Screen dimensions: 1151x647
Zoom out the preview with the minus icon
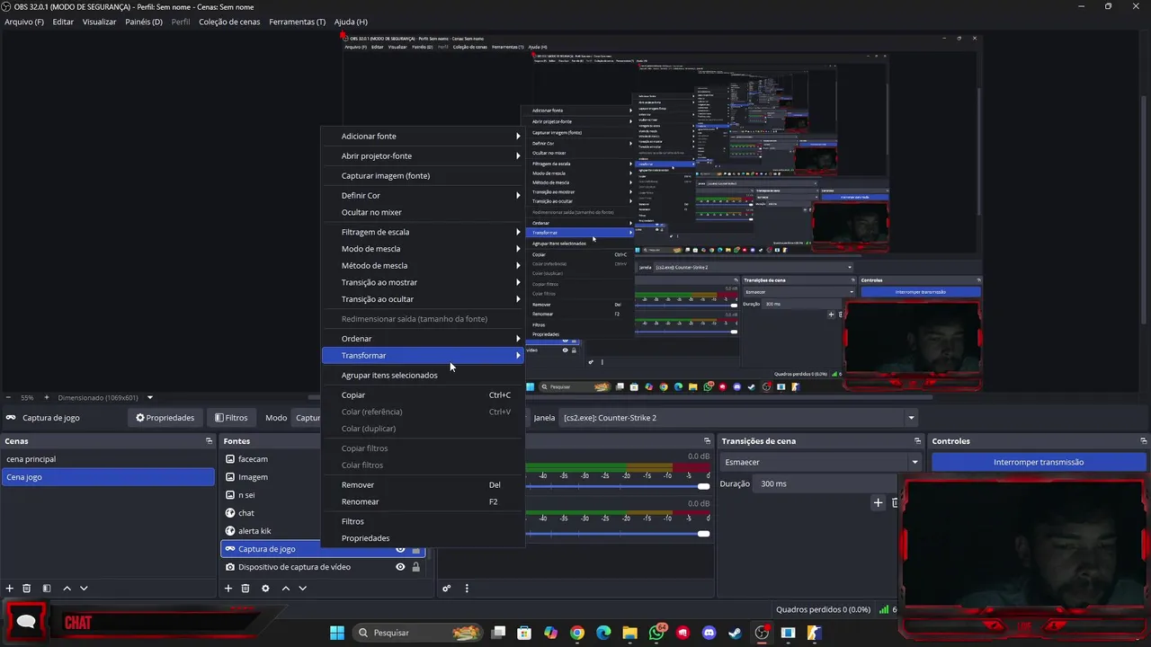(x=8, y=397)
